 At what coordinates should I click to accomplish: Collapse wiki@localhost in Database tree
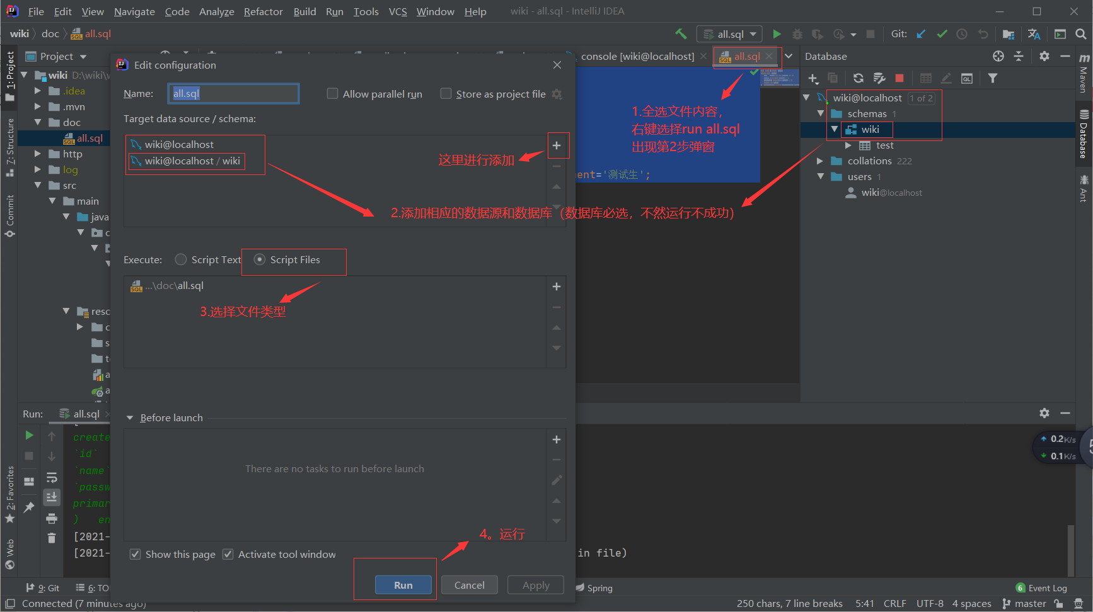(x=806, y=98)
